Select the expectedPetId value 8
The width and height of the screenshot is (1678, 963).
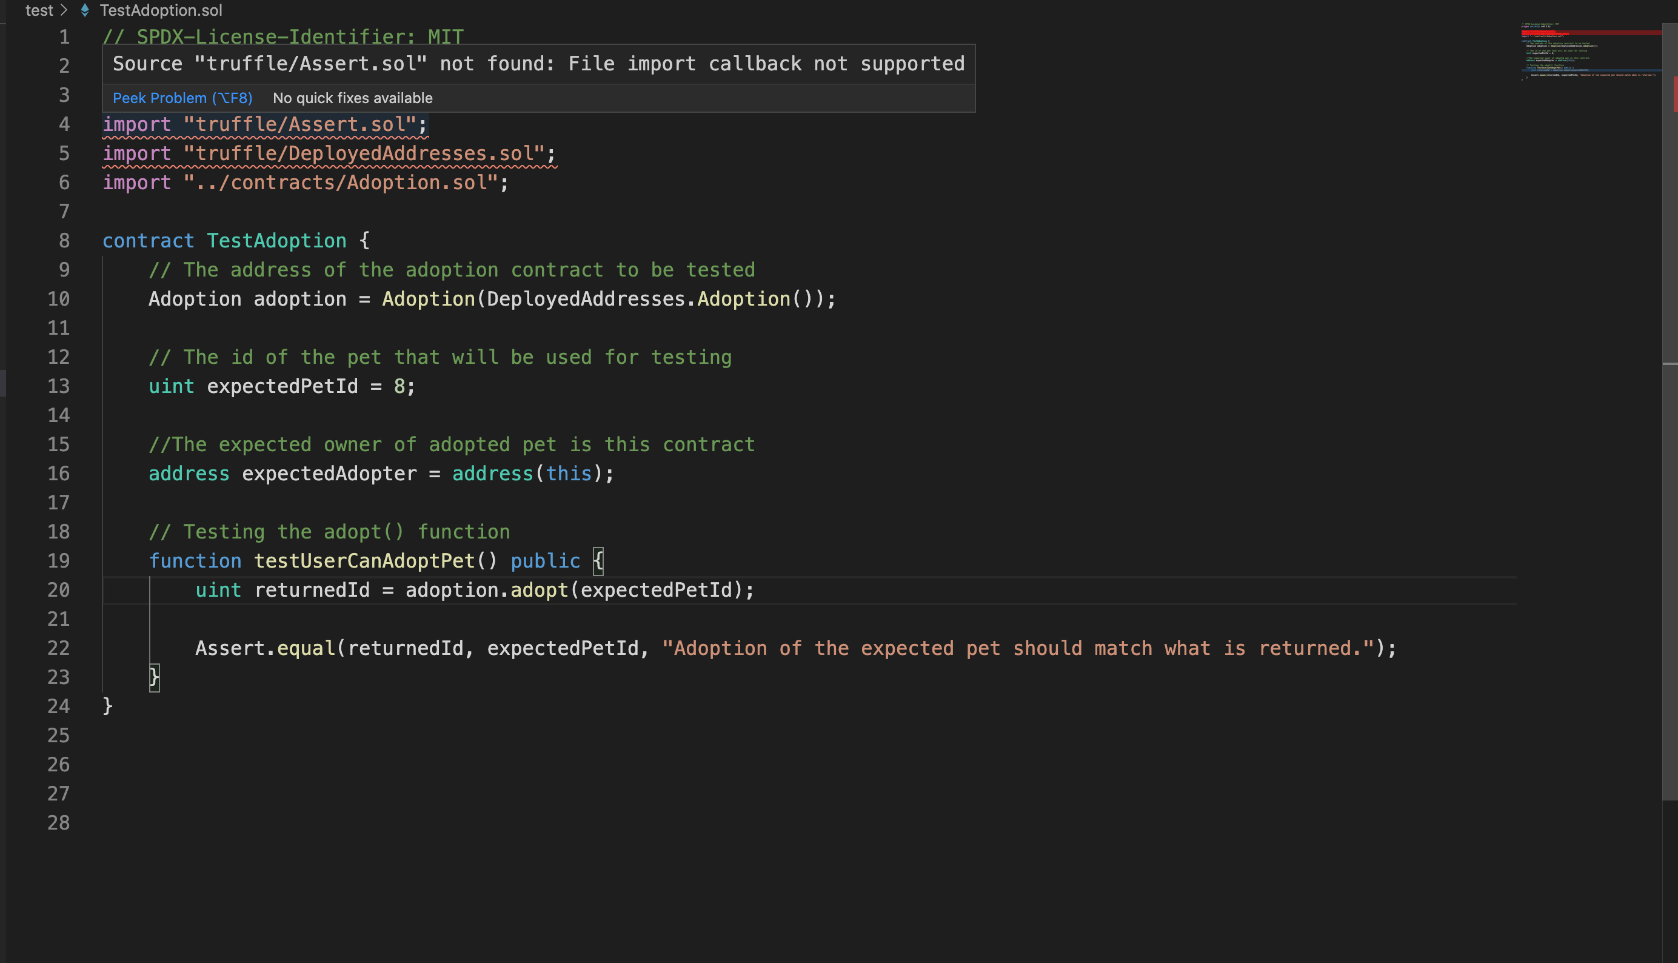[399, 386]
